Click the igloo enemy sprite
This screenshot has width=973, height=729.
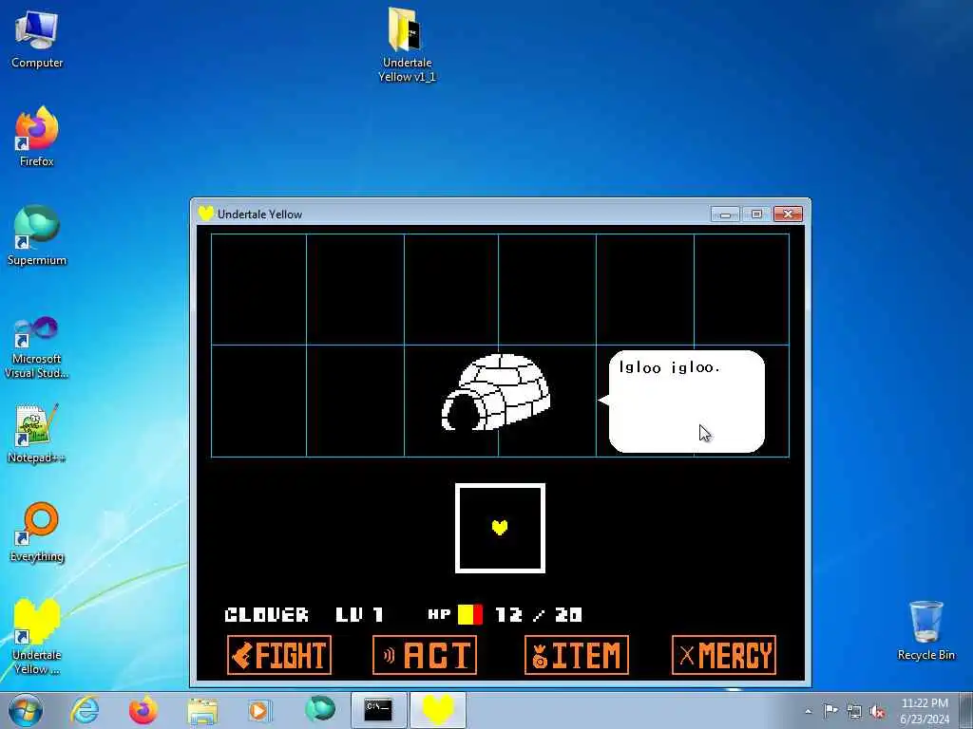click(496, 392)
